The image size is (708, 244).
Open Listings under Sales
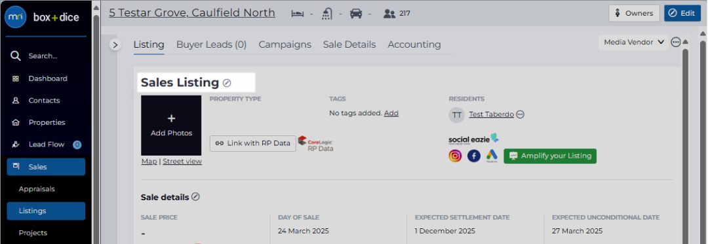coord(46,211)
